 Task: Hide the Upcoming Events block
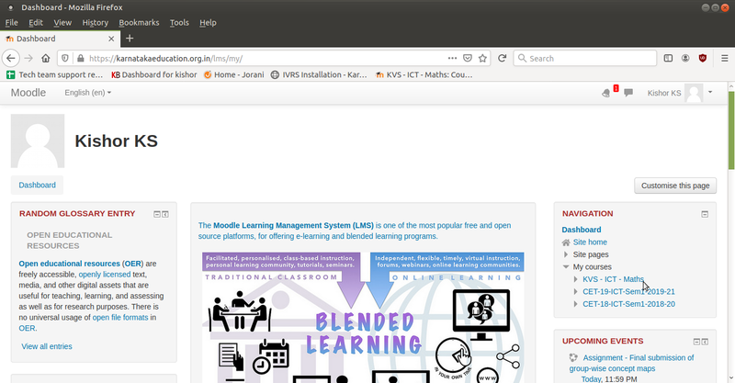pyautogui.click(x=696, y=342)
